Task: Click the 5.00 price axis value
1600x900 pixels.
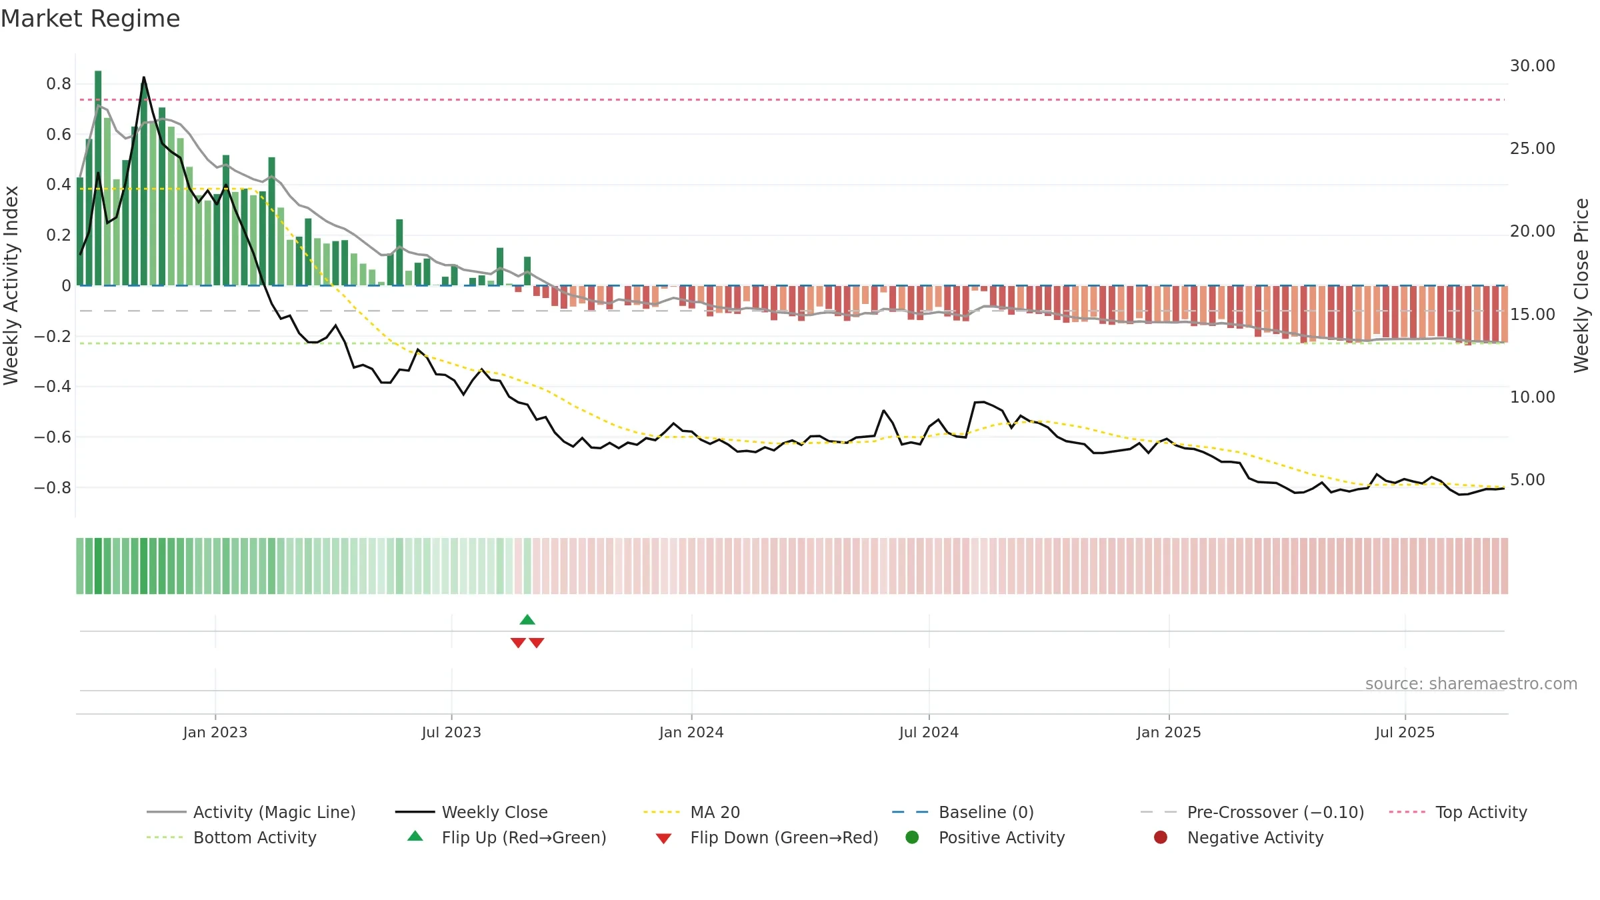Action: tap(1527, 480)
